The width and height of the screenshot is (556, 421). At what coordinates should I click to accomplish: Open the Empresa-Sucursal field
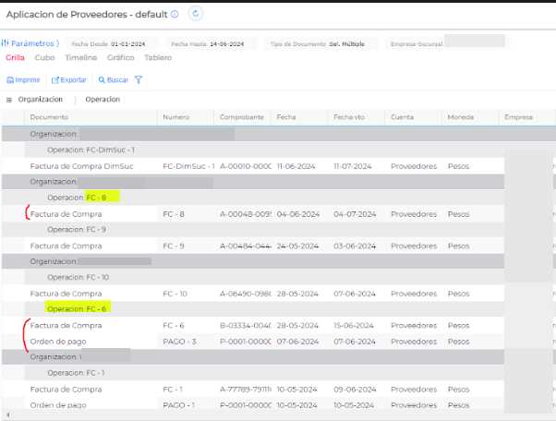pos(448,42)
